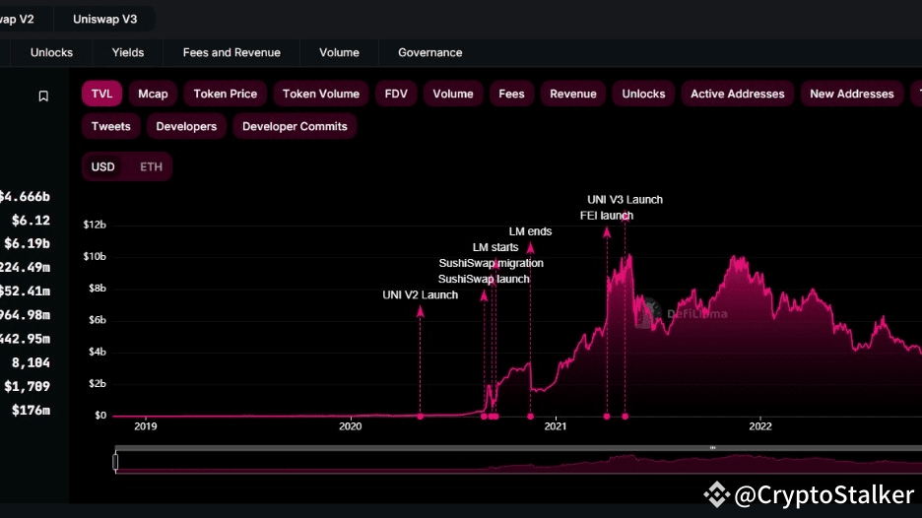Click the SushiSwap launch annotation label
The height and width of the screenshot is (518, 922).
[484, 280]
